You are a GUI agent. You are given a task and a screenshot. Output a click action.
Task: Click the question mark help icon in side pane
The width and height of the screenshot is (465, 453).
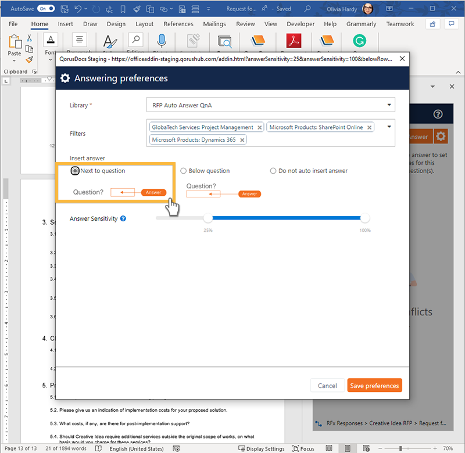click(x=438, y=114)
